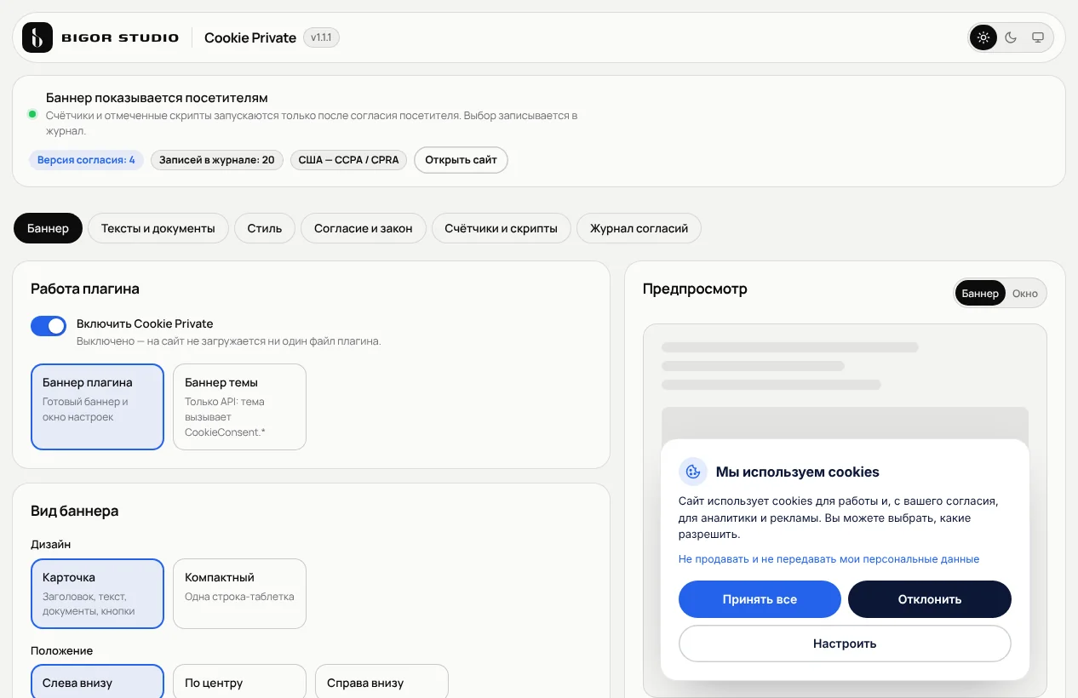1078x698 pixels.
Task: Click Отклонить in the preview banner
Action: tap(930, 599)
